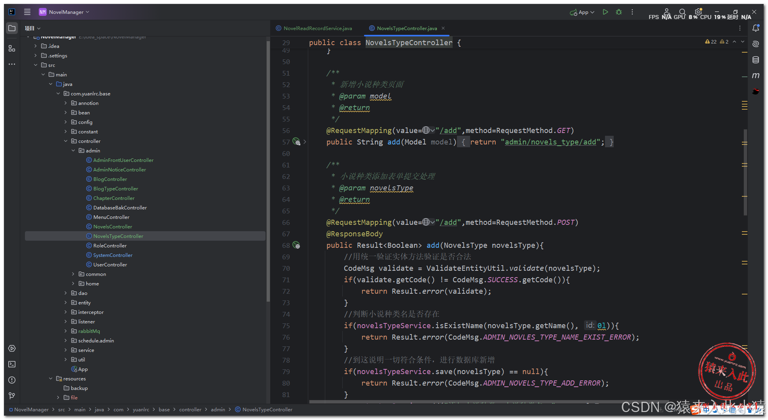
Task: Click the project tree vertical scrollbar
Action: coord(268,172)
